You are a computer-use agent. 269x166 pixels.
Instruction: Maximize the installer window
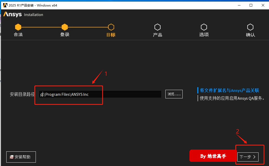(x=251, y=5)
